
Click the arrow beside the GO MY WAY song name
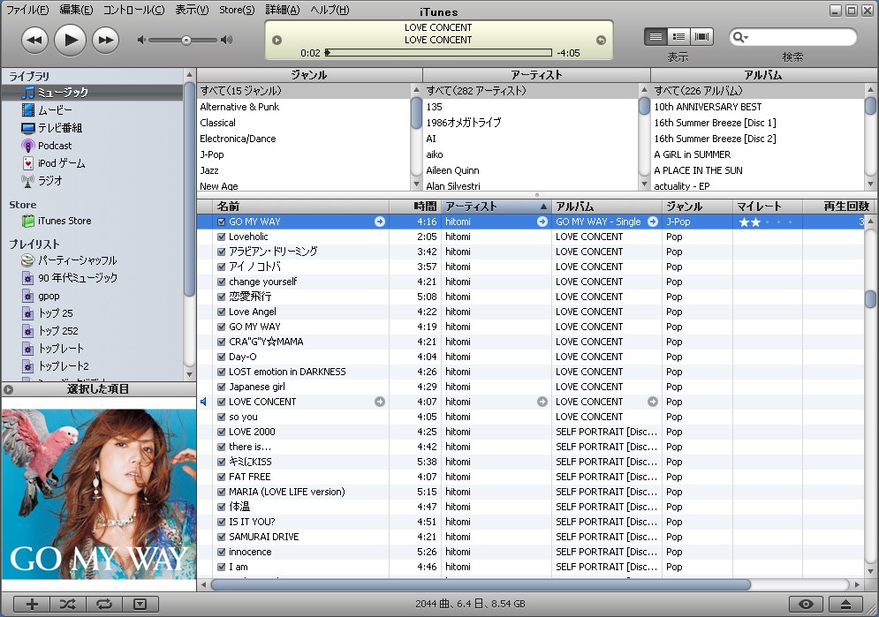click(x=380, y=222)
